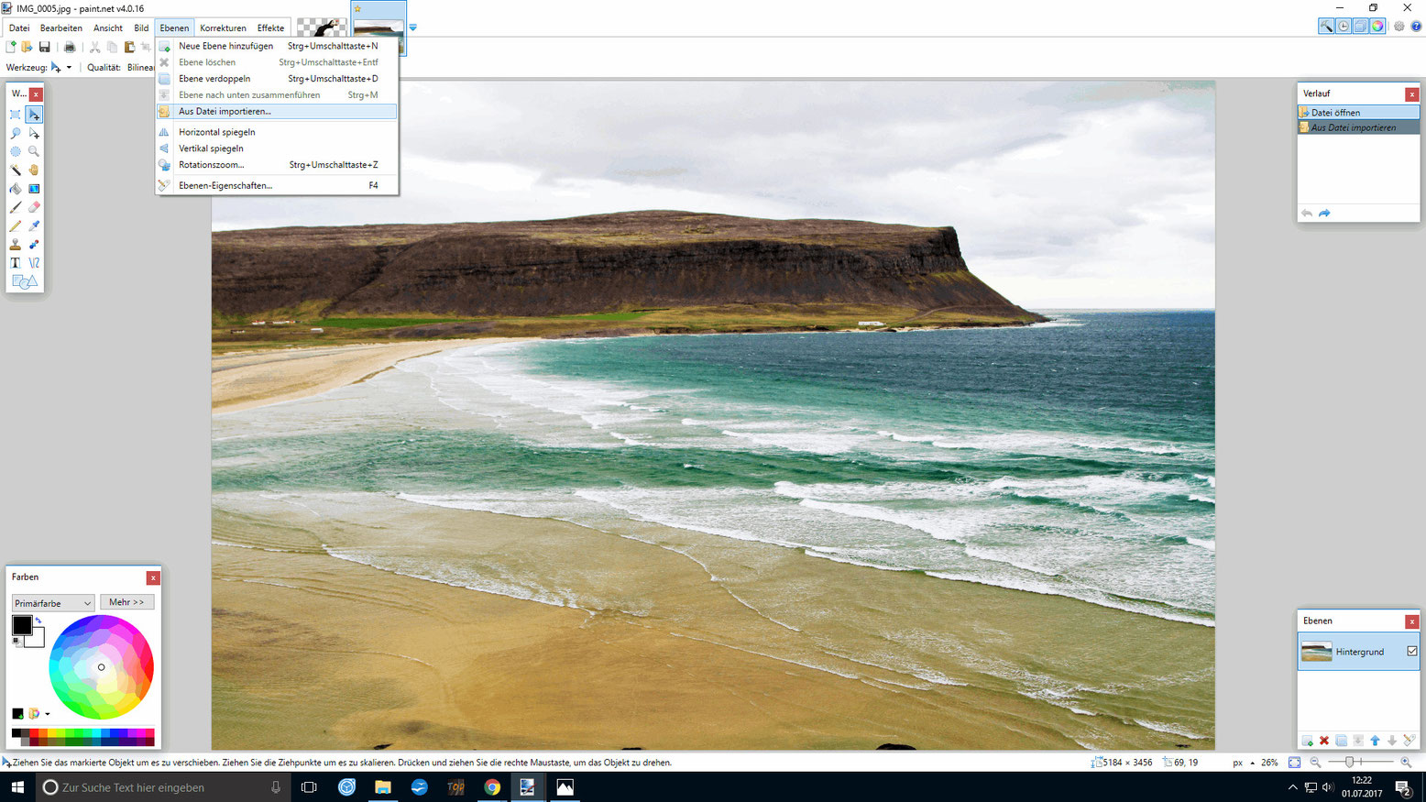This screenshot has height=802, width=1426.
Task: Choose the Text tool
Action: (16, 263)
